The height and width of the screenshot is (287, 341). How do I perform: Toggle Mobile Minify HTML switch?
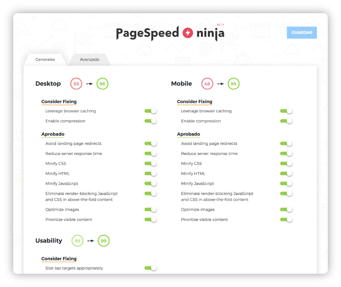(x=286, y=173)
